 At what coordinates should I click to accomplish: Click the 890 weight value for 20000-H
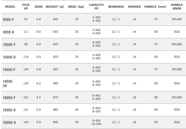(55, 122)
